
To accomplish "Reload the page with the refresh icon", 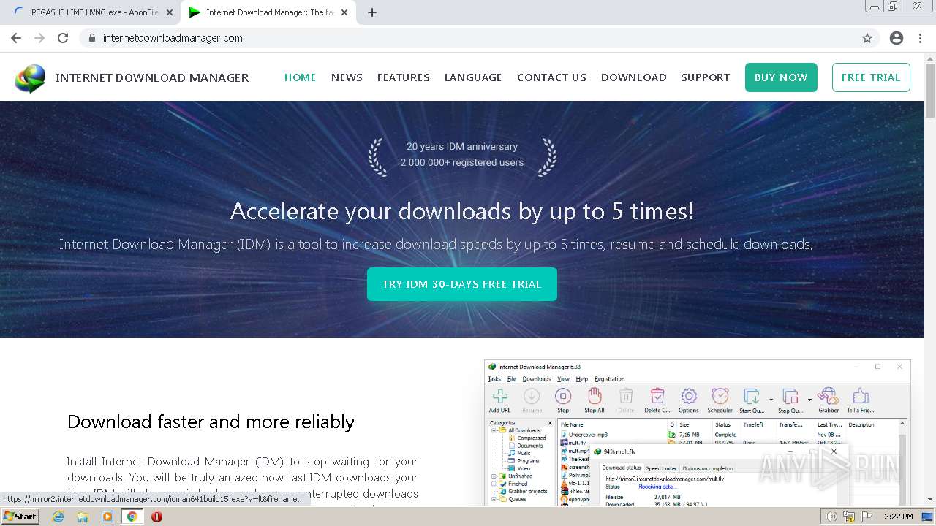I will [63, 38].
